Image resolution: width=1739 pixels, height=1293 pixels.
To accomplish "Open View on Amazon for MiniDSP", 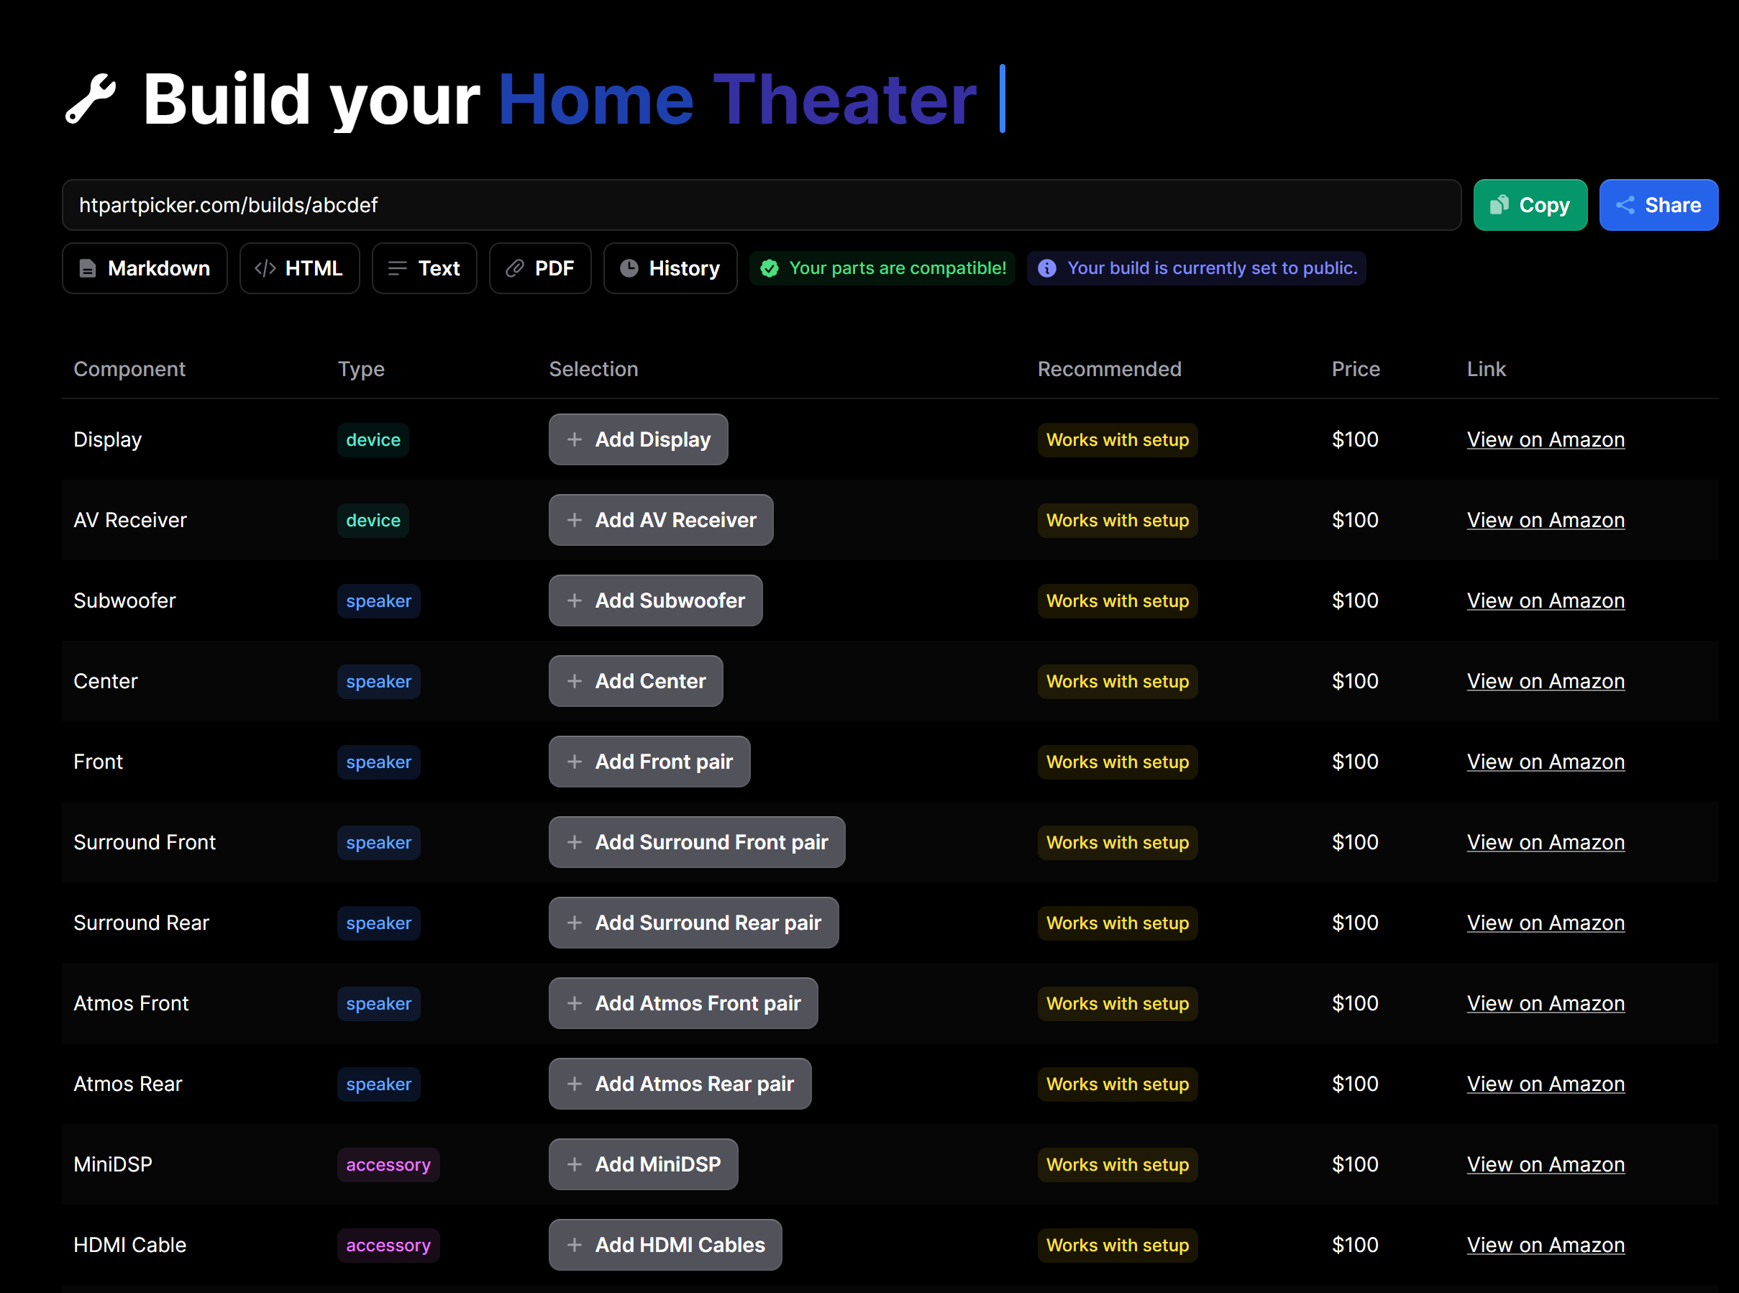I will click(x=1546, y=1166).
